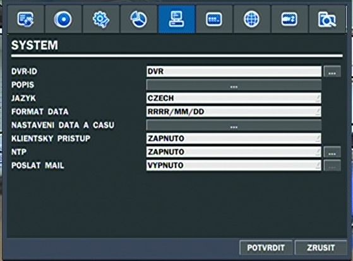Open the record disc tab icon
The height and width of the screenshot is (261, 353).
(63, 20)
